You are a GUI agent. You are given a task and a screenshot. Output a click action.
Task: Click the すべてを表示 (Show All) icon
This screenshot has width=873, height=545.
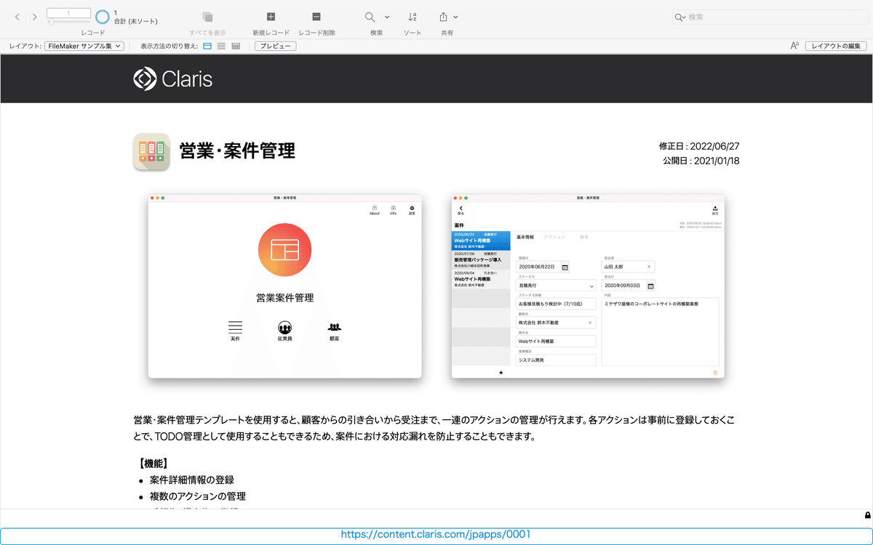[x=208, y=17]
